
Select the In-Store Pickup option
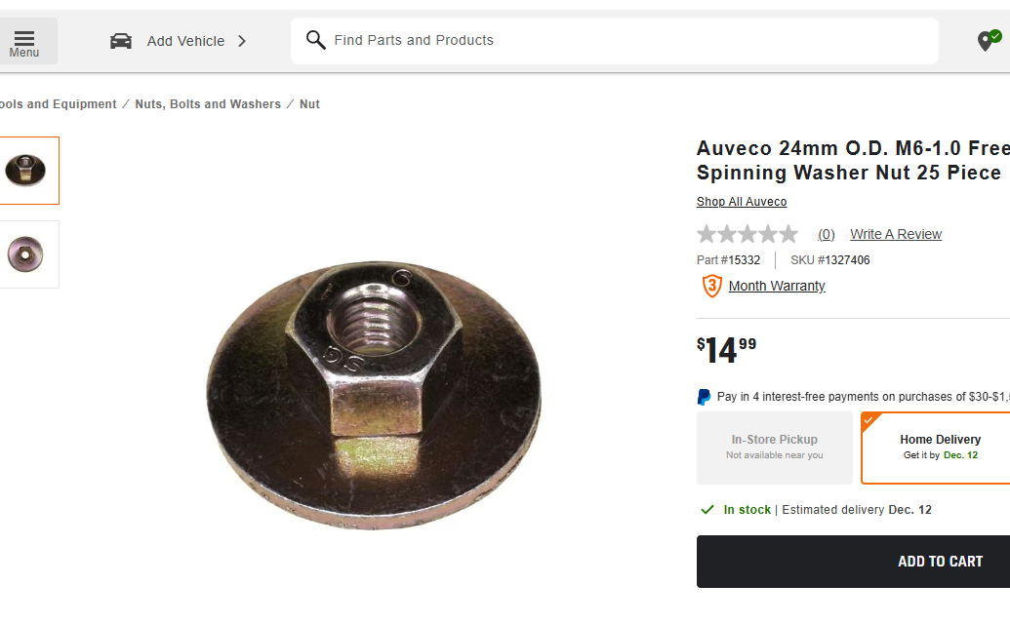tap(774, 448)
